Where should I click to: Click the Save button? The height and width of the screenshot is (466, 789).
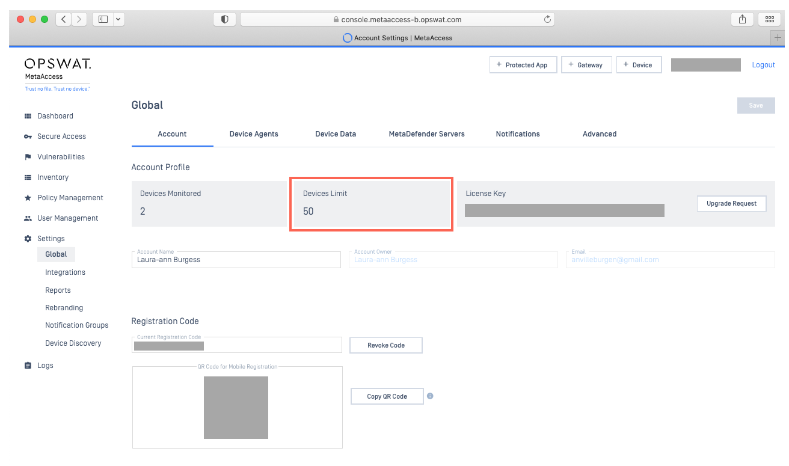tap(756, 105)
